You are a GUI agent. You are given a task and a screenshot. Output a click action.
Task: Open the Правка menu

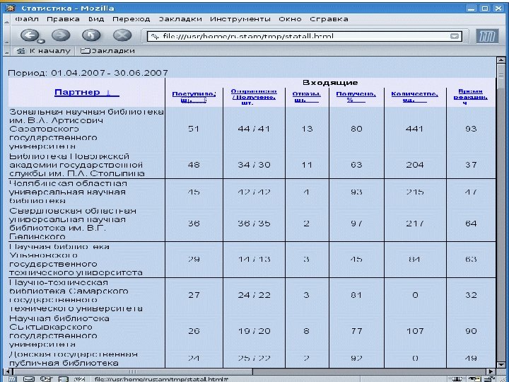point(63,19)
